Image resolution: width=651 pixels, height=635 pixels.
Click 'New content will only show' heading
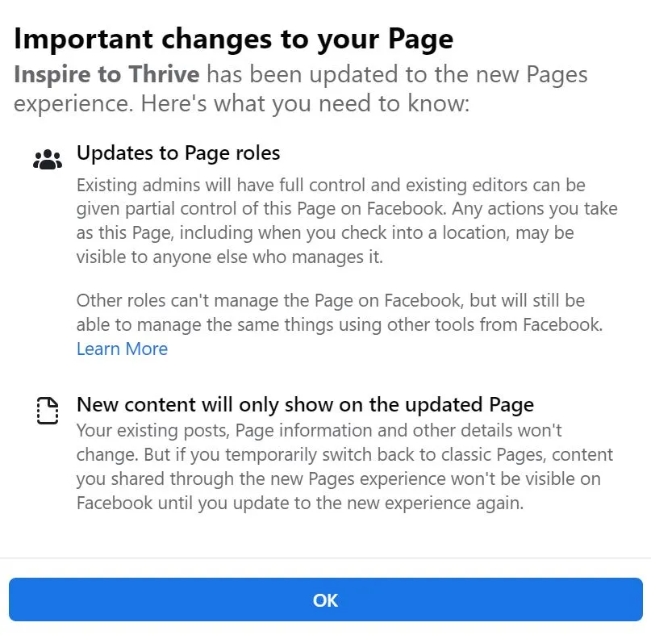(305, 405)
